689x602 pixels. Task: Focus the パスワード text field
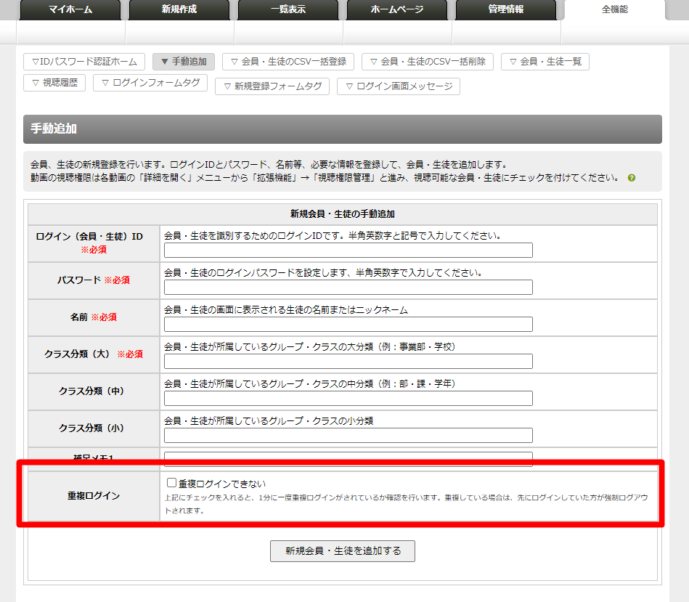click(348, 288)
